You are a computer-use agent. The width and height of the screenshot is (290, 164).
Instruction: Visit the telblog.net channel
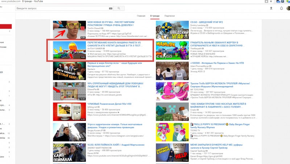[x=92, y=107]
